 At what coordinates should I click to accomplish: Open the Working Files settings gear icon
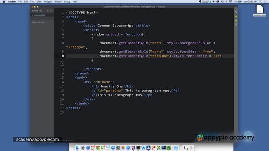click(x=47, y=11)
